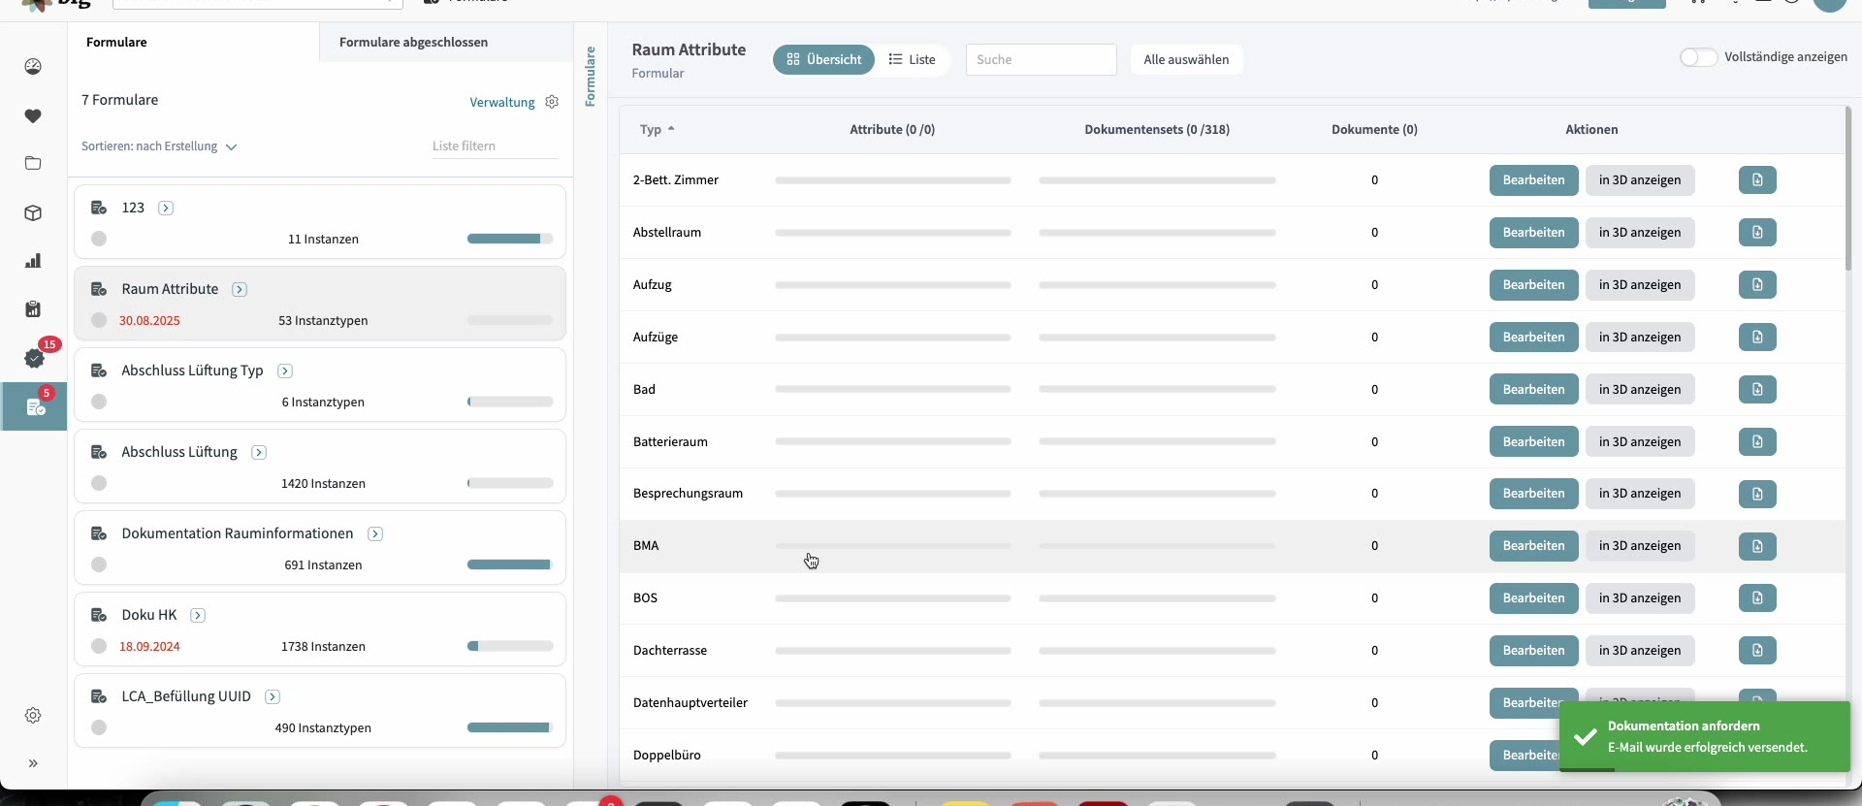Expand the Abschluss Lüftung Typ chevron
This screenshot has height=806, width=1862.
[x=285, y=371]
